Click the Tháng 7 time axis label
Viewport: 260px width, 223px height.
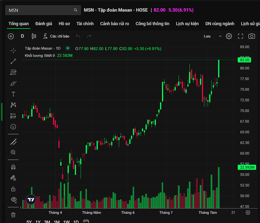click(x=166, y=213)
